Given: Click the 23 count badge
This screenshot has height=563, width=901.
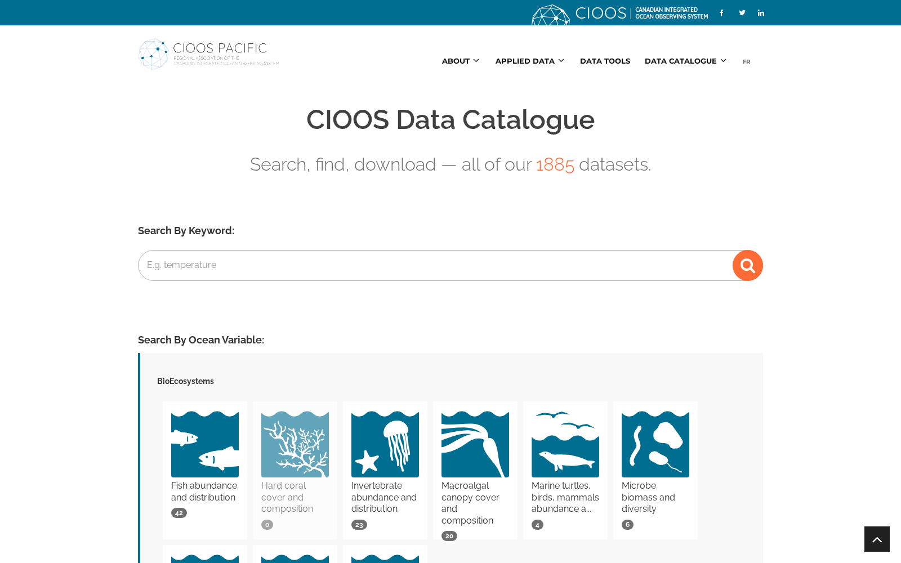Looking at the screenshot, I should tap(359, 525).
